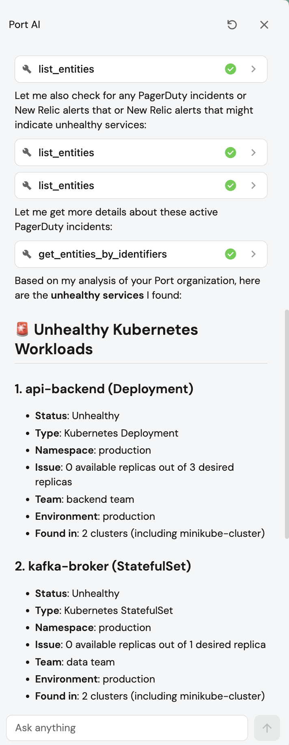Click the green checkmark on the topmost list_entities row
The width and height of the screenshot is (289, 745).
(231, 69)
